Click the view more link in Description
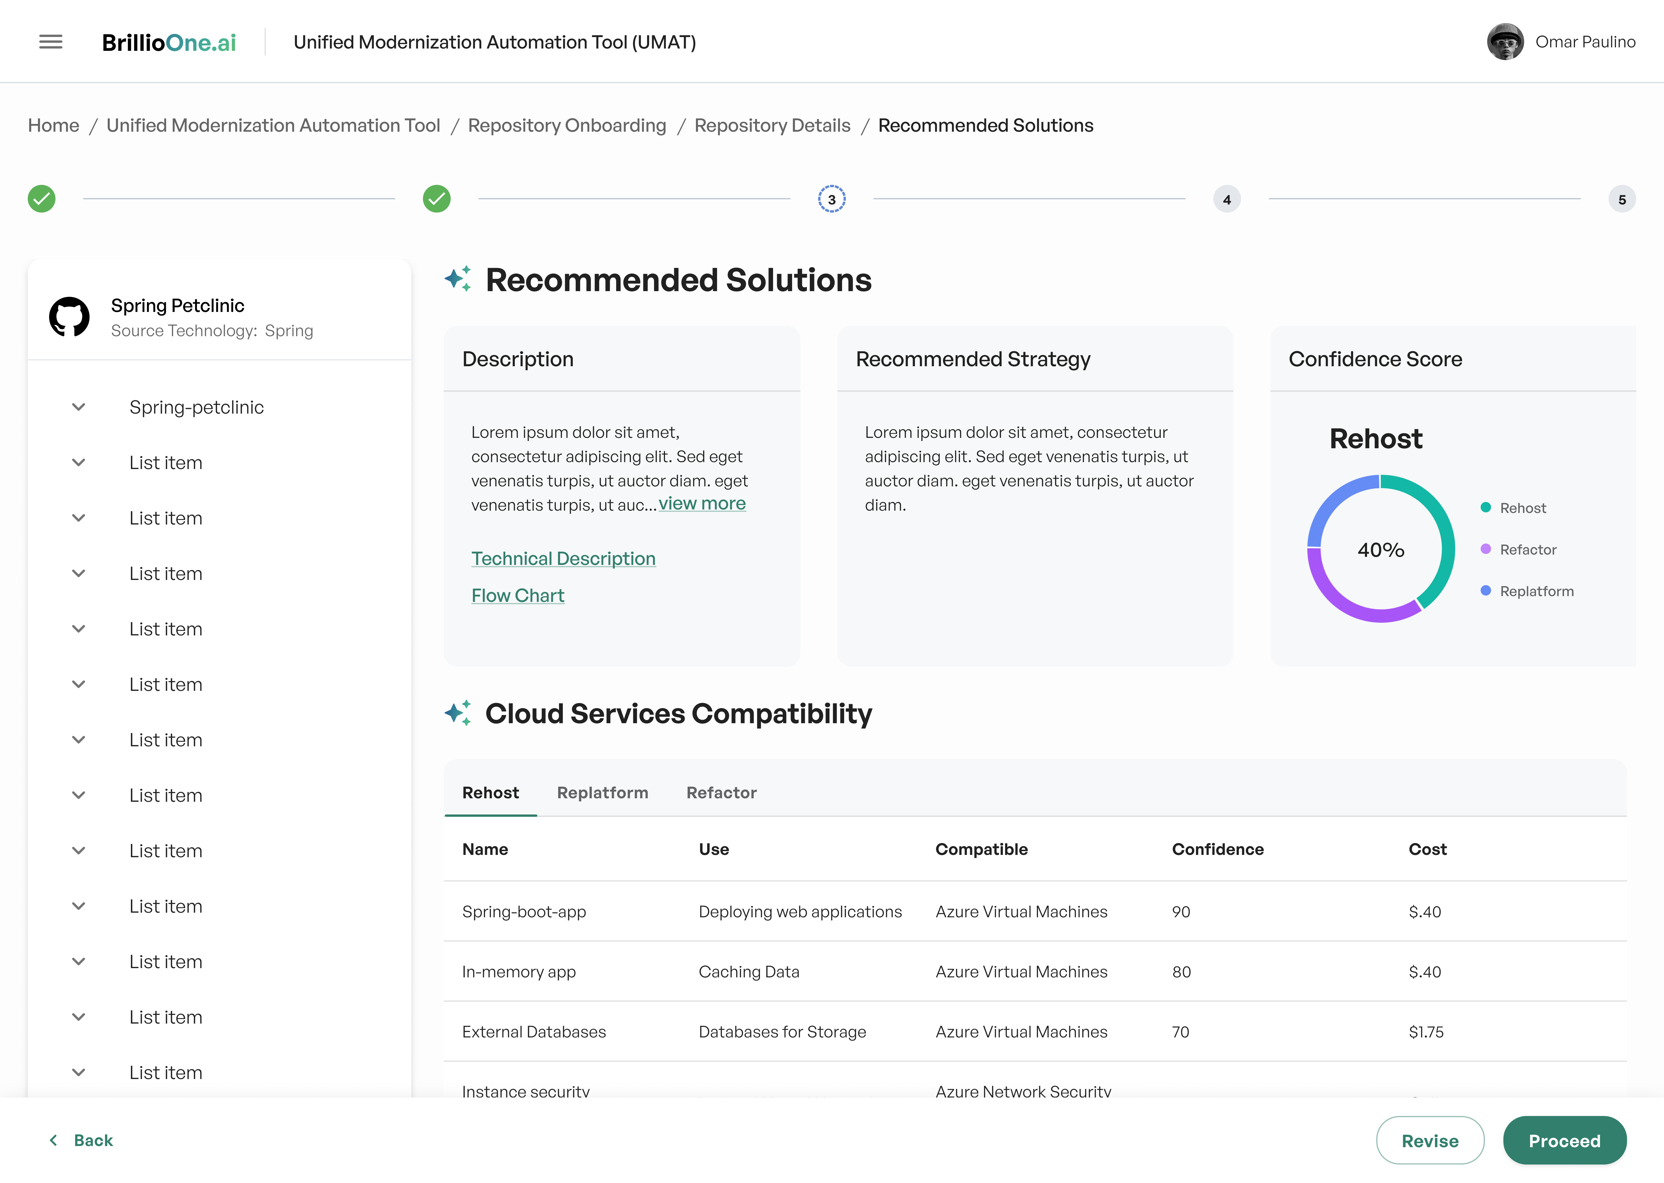1664x1183 pixels. [x=702, y=503]
